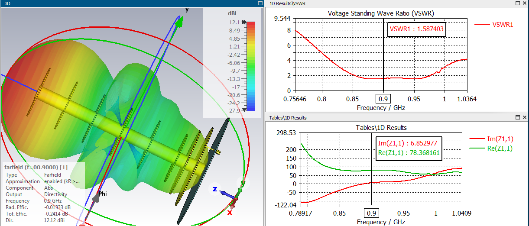Click the farfield (f=00.9000) [1] header
The image size is (529, 226).
pyautogui.click(x=36, y=167)
